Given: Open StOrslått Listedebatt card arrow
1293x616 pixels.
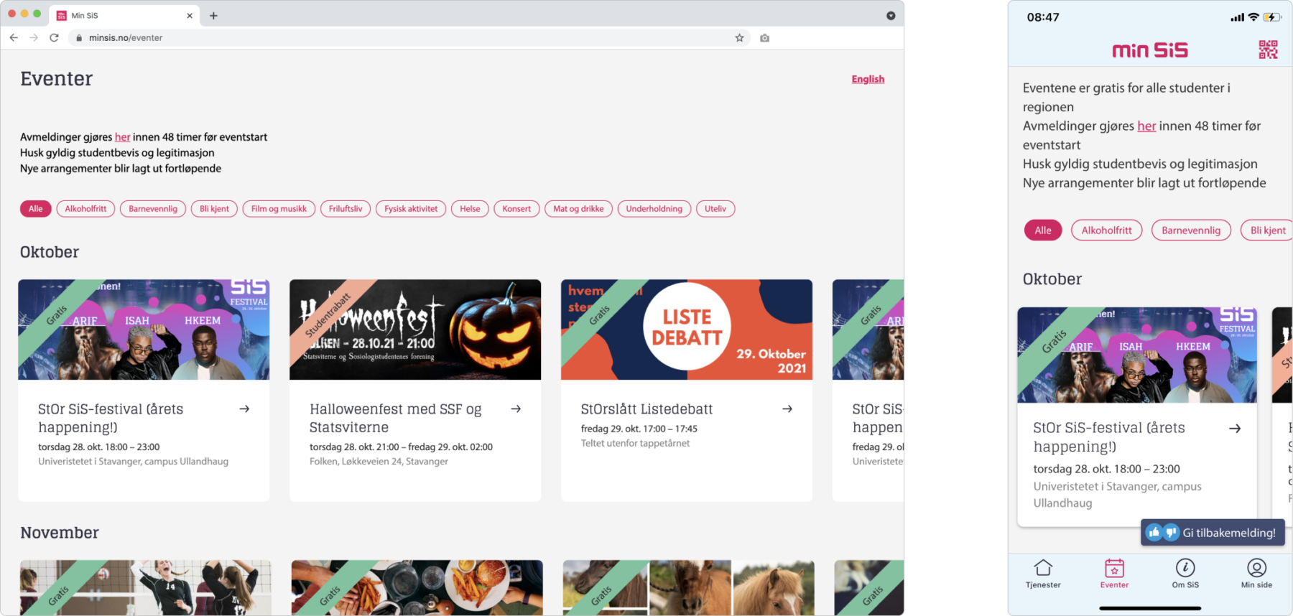Looking at the screenshot, I should 787,409.
